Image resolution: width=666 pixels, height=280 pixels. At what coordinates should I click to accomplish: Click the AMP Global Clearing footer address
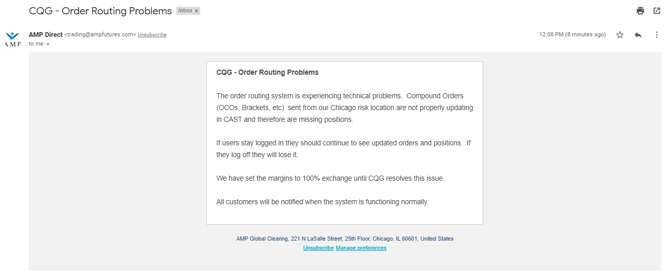pyautogui.click(x=344, y=239)
